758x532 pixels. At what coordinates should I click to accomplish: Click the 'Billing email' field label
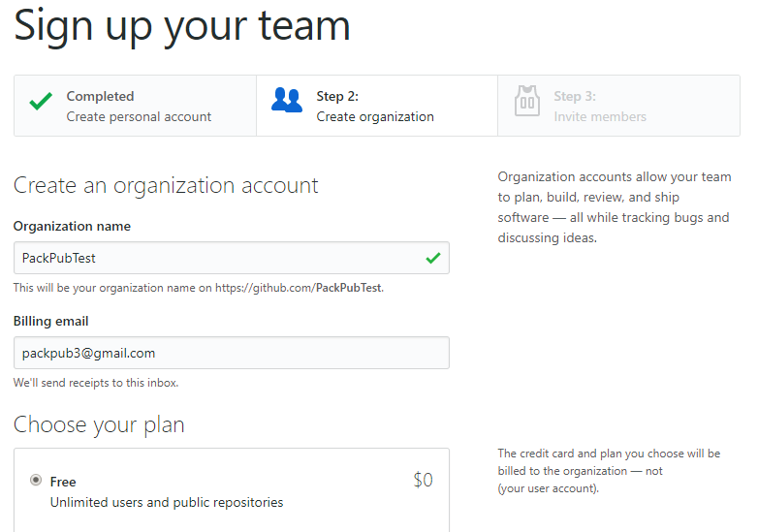(50, 322)
